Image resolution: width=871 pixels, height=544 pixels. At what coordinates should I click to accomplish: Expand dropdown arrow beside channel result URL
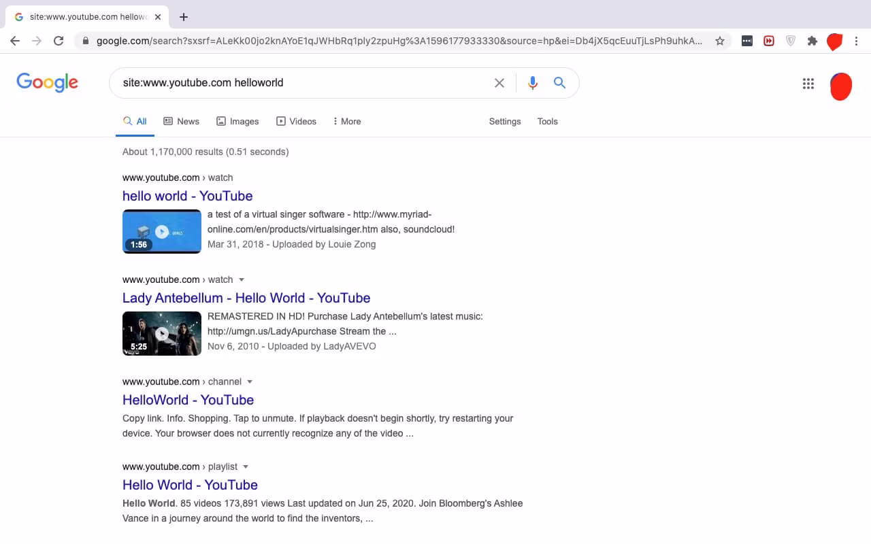click(250, 381)
